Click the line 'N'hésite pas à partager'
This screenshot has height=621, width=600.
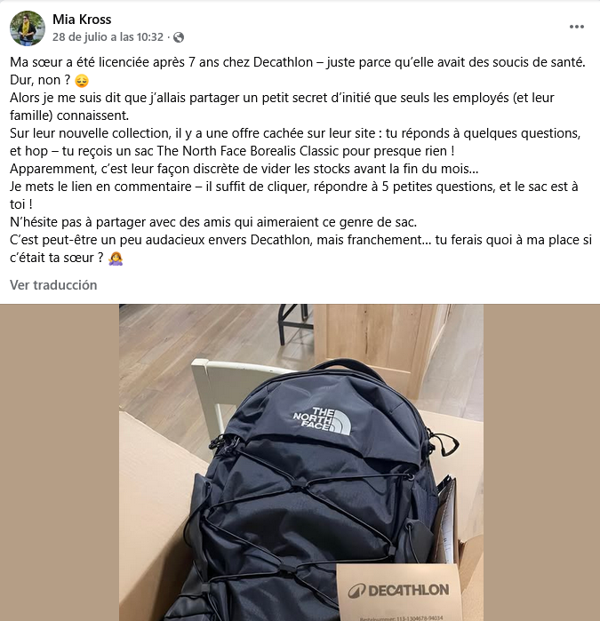pyautogui.click(x=213, y=222)
